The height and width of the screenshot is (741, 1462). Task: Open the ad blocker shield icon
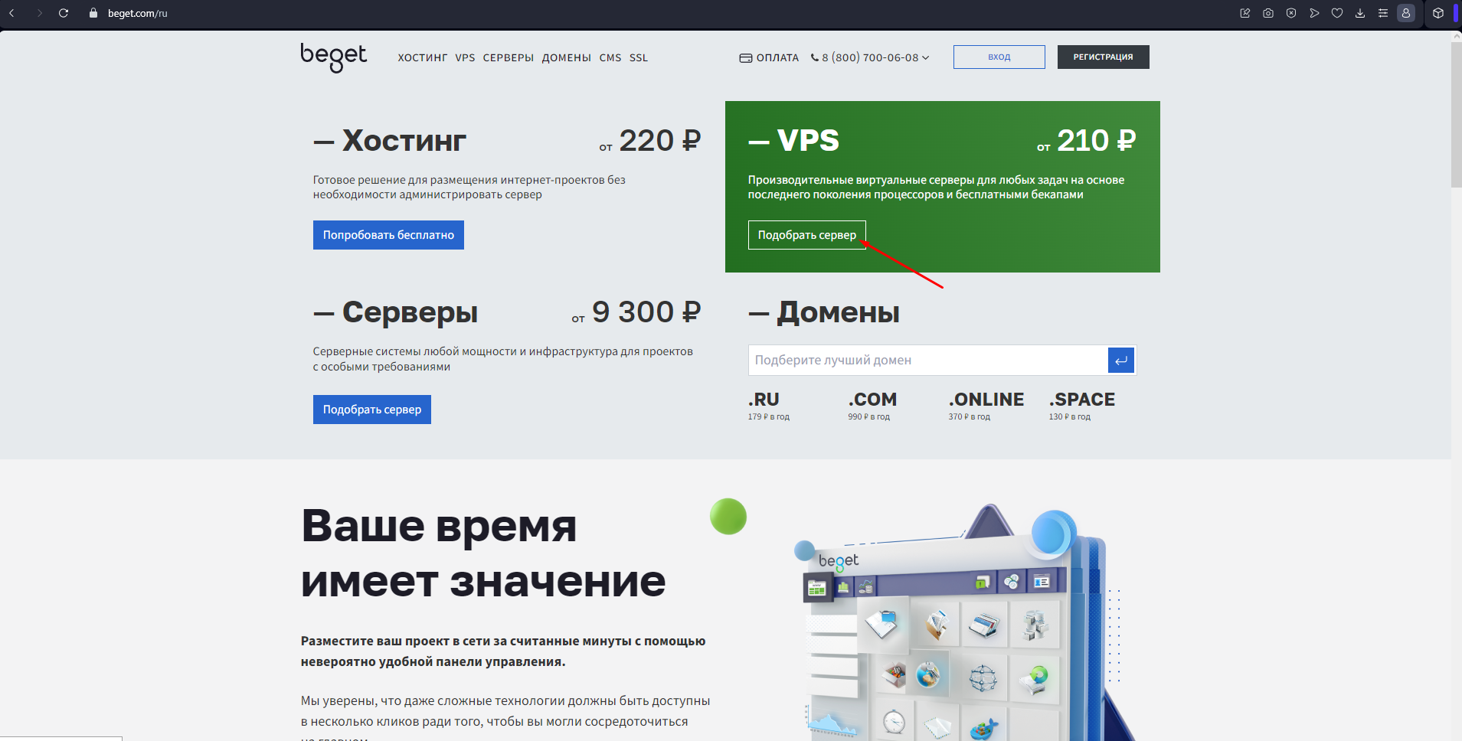pos(1291,13)
